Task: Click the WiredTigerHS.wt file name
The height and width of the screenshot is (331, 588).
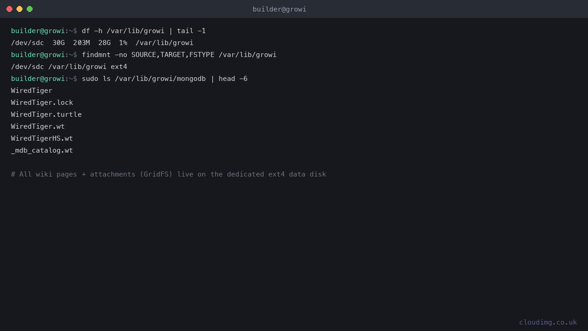Action: click(42, 138)
